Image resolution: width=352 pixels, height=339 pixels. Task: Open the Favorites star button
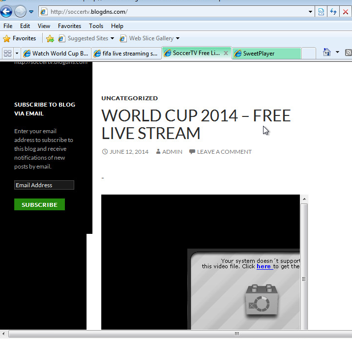point(20,38)
